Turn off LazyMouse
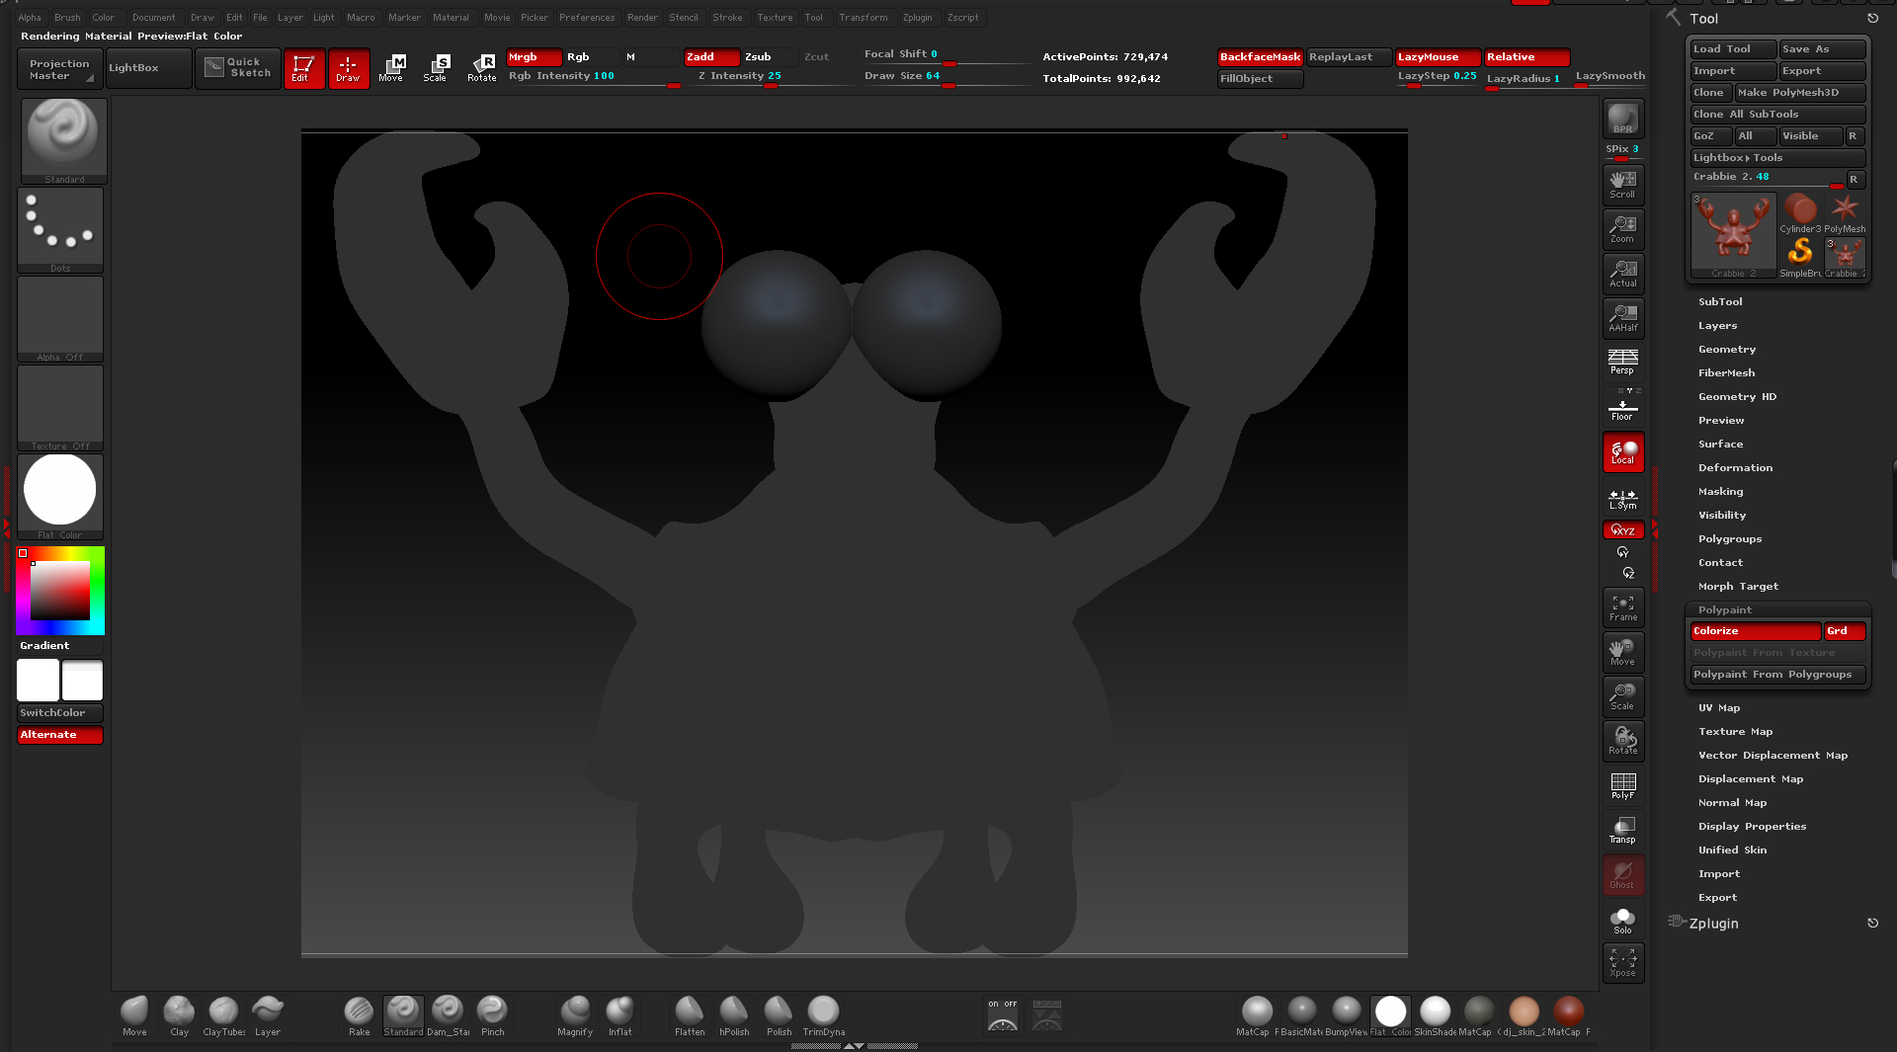The width and height of the screenshot is (1897, 1052). [x=1438, y=57]
